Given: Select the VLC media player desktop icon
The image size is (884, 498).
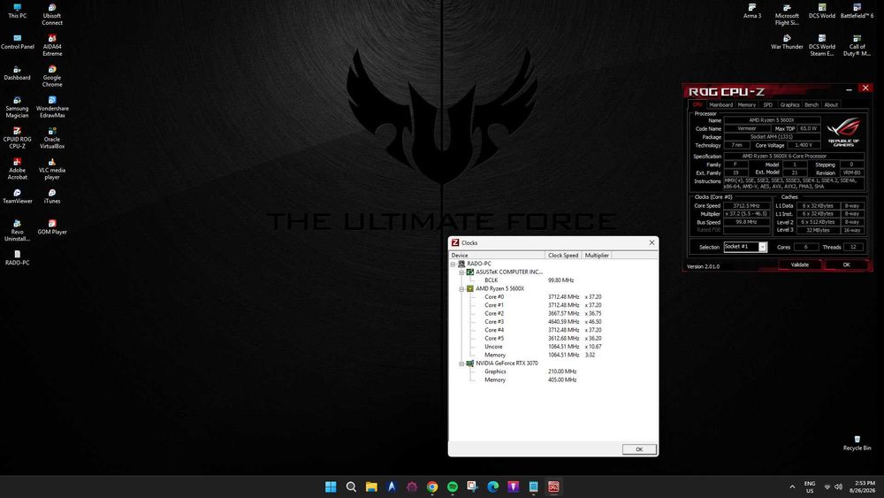Looking at the screenshot, I should coord(52,169).
